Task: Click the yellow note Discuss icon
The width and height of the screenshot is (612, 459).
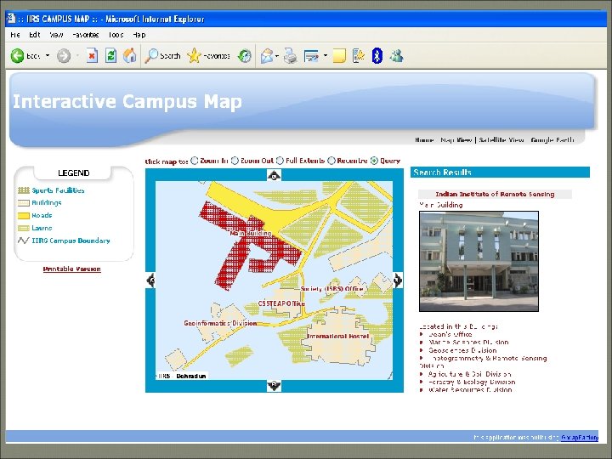Action: 339,56
